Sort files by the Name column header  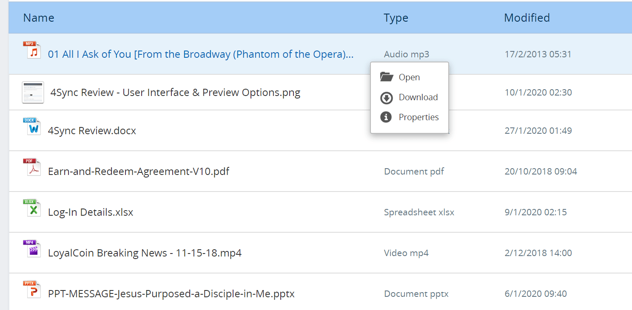(39, 18)
